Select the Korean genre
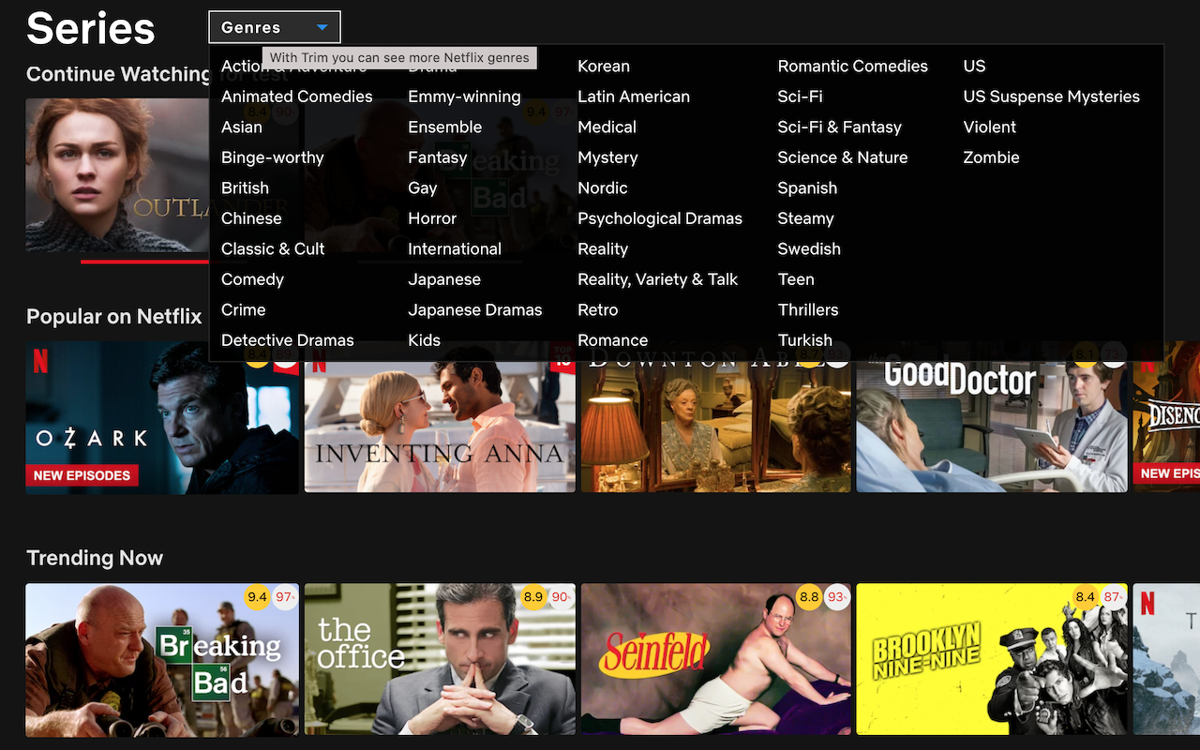Viewport: 1200px width, 750px height. coord(604,66)
